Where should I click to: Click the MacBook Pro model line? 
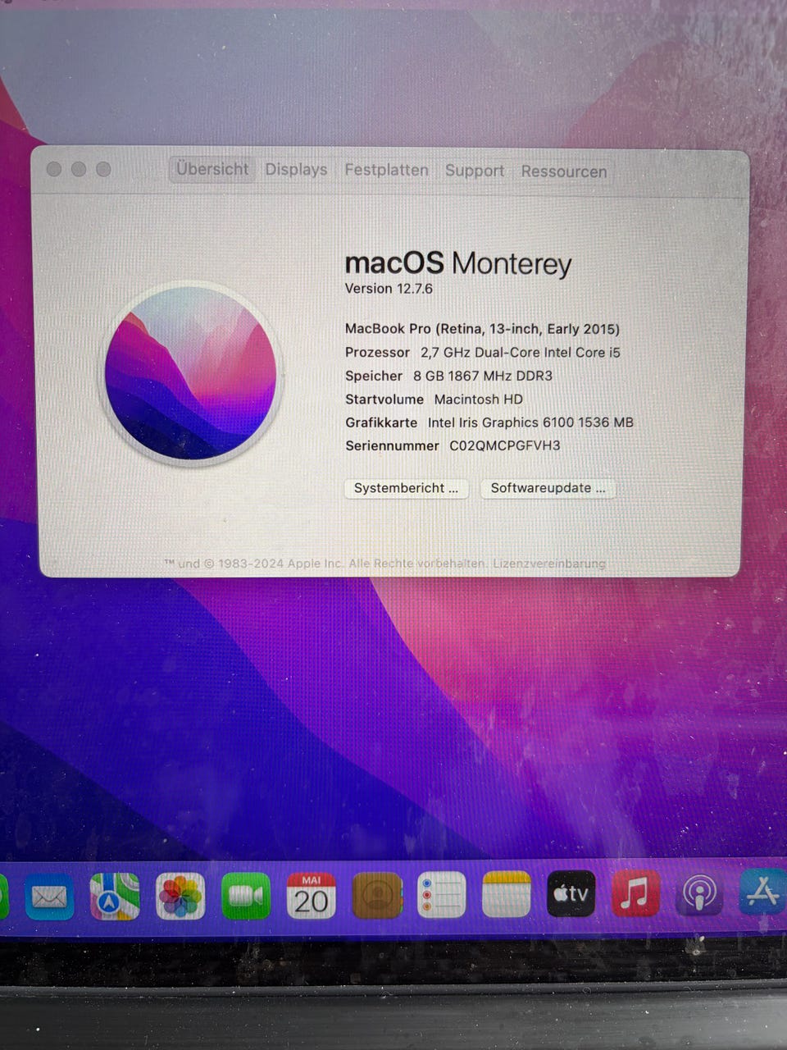pyautogui.click(x=482, y=329)
